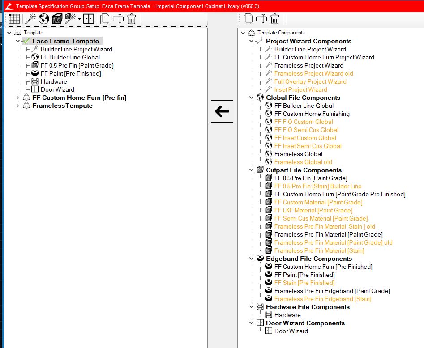
Task: Select FF Inset Semi Cus Global
Action: (x=308, y=146)
